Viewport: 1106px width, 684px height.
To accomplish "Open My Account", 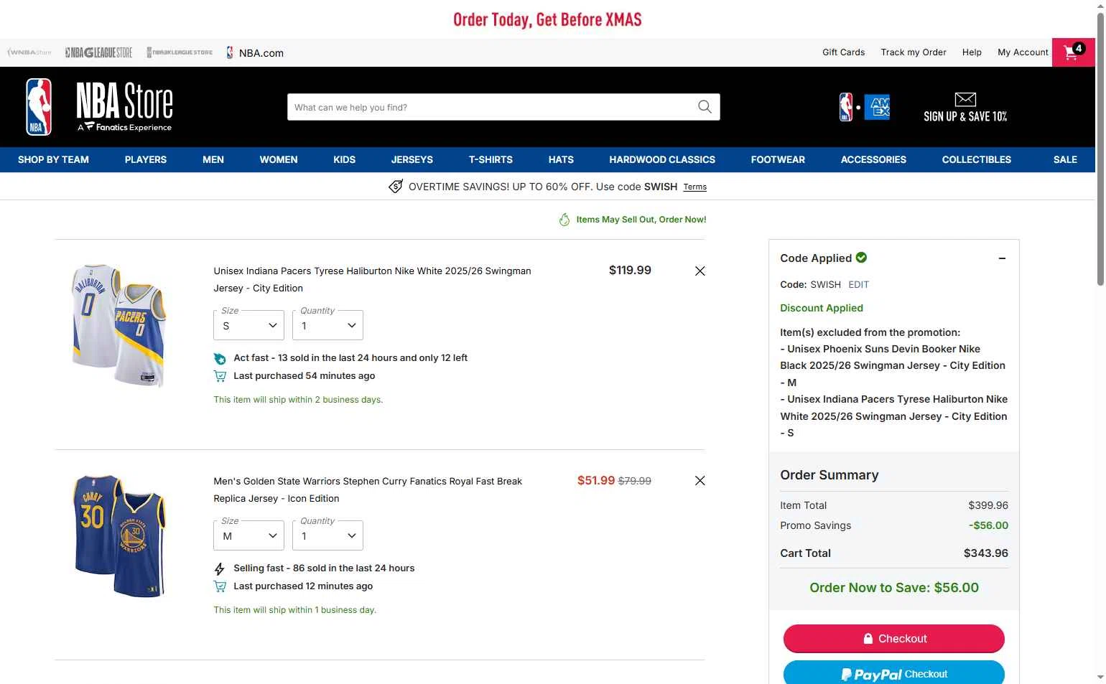I will (x=1023, y=52).
